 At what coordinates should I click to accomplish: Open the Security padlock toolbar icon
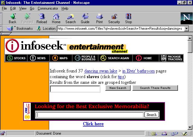click(114, 18)
